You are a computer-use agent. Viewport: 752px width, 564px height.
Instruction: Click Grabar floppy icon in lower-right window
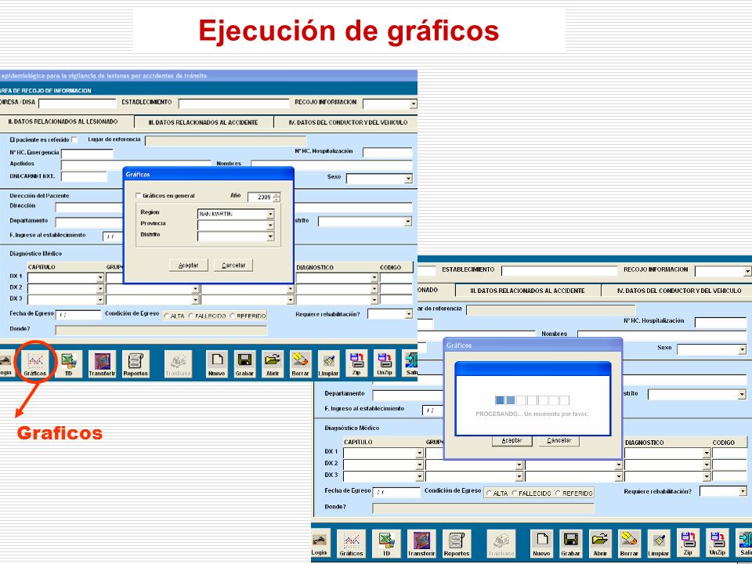click(571, 544)
